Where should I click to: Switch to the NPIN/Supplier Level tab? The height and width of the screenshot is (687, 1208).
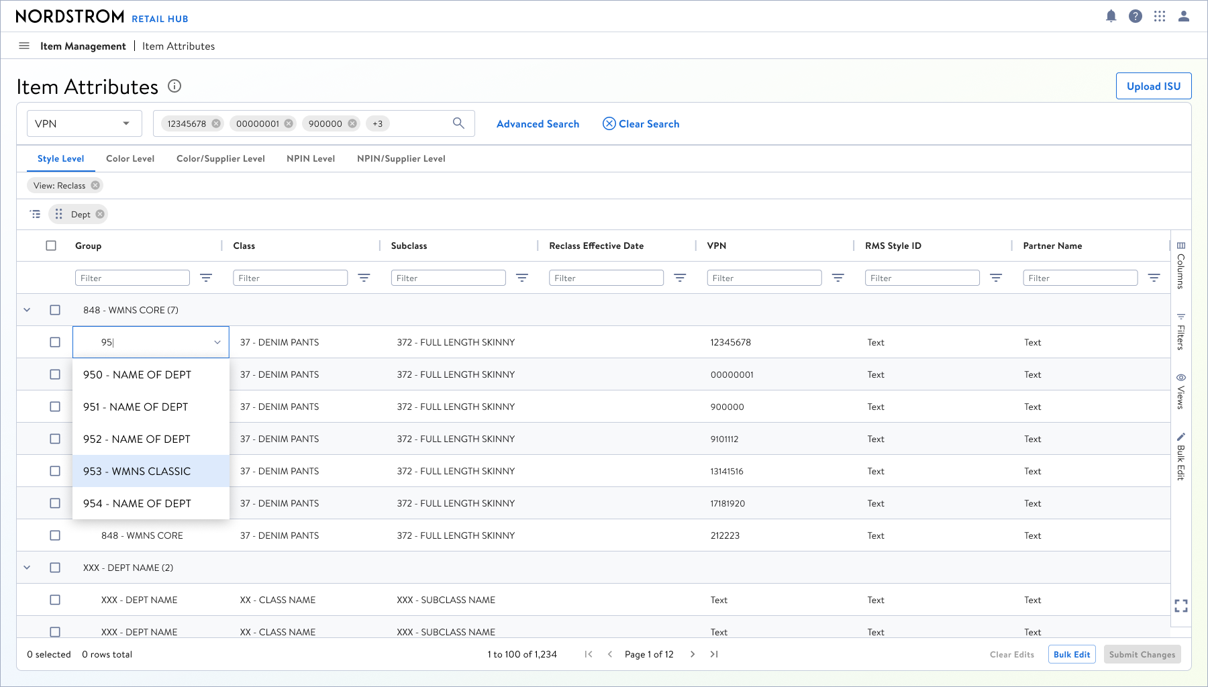401,158
